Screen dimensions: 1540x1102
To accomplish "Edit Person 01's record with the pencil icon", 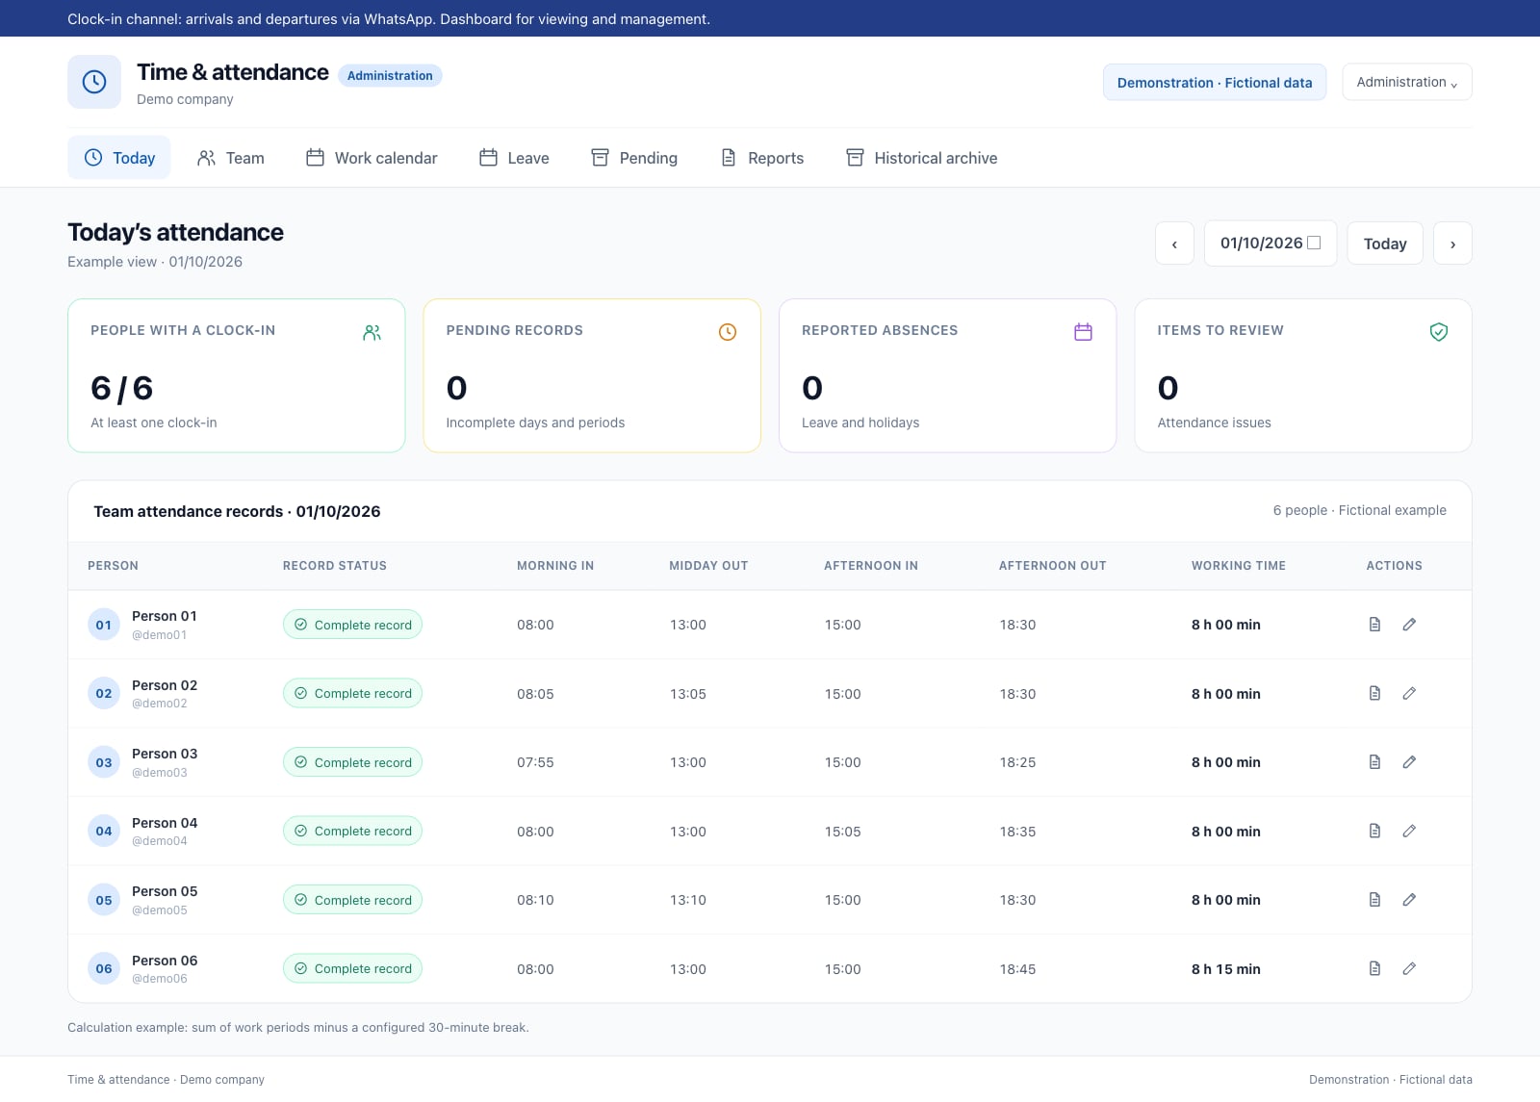I will pyautogui.click(x=1409, y=625).
